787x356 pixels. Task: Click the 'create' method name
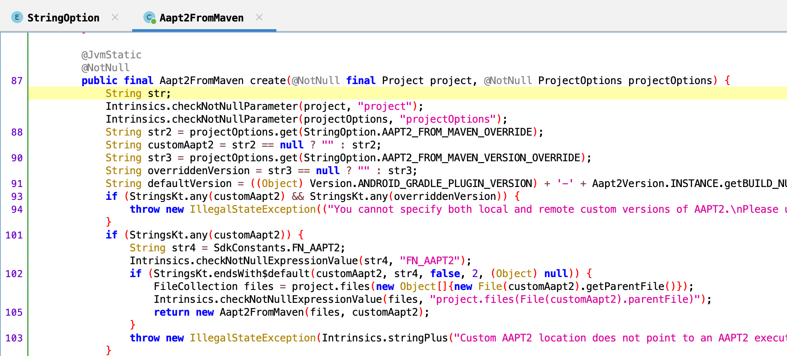(268, 81)
